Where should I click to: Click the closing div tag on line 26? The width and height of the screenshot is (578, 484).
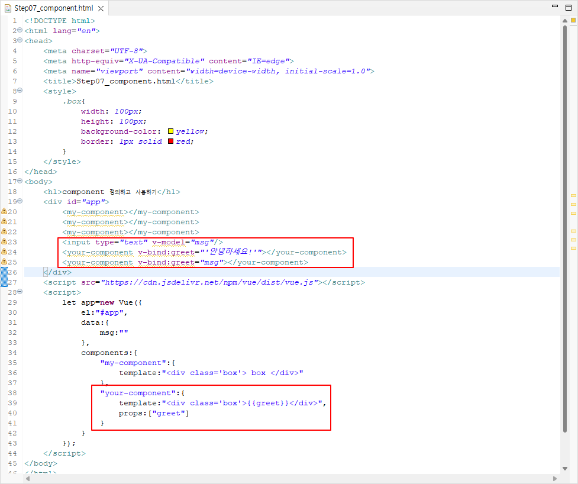[x=57, y=272]
